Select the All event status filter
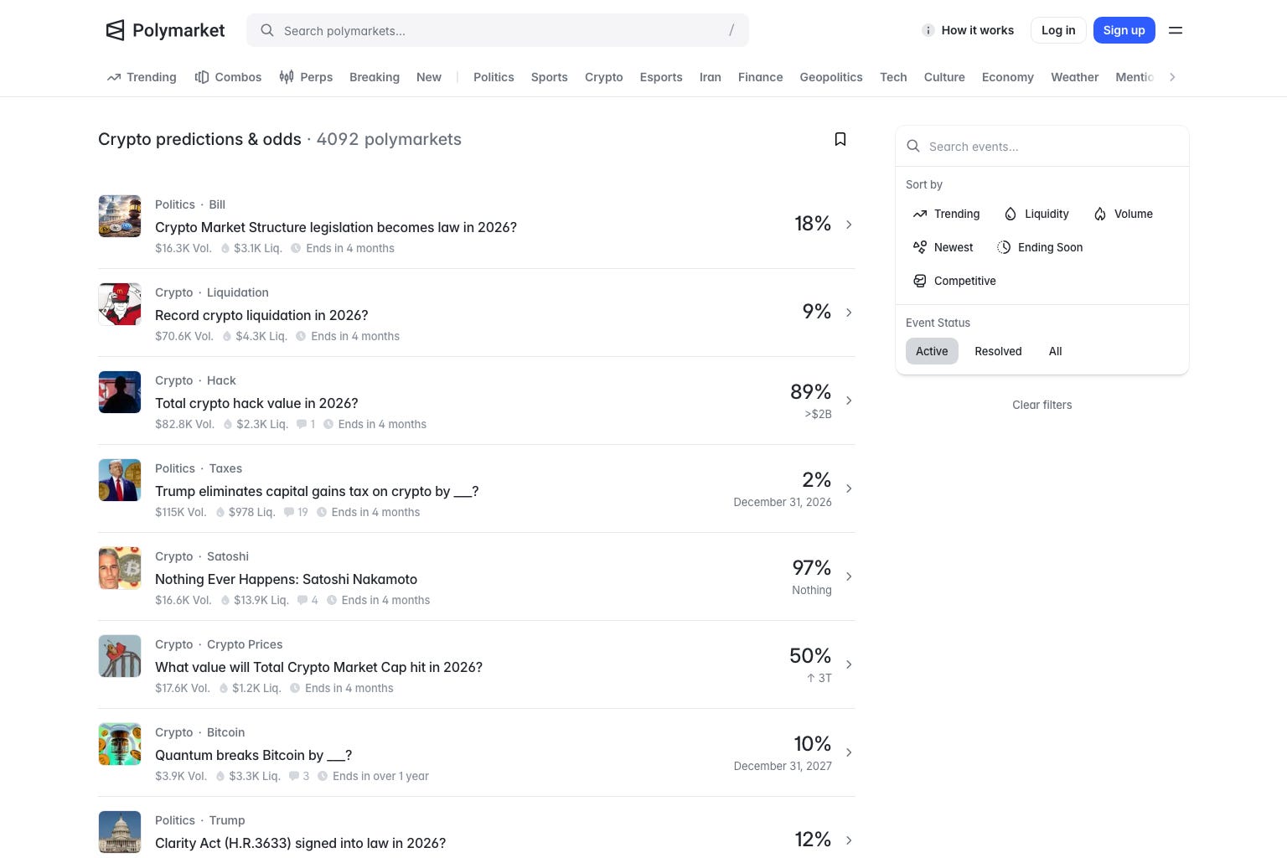Image resolution: width=1287 pixels, height=858 pixels. [x=1055, y=351]
